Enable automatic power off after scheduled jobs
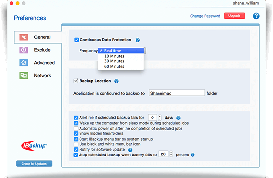The width and height of the screenshot is (273, 178). tap(76, 129)
